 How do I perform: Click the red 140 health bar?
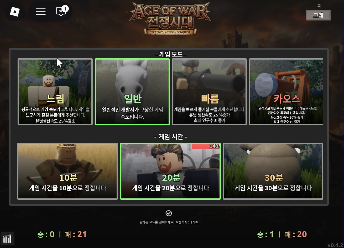pos(206,146)
